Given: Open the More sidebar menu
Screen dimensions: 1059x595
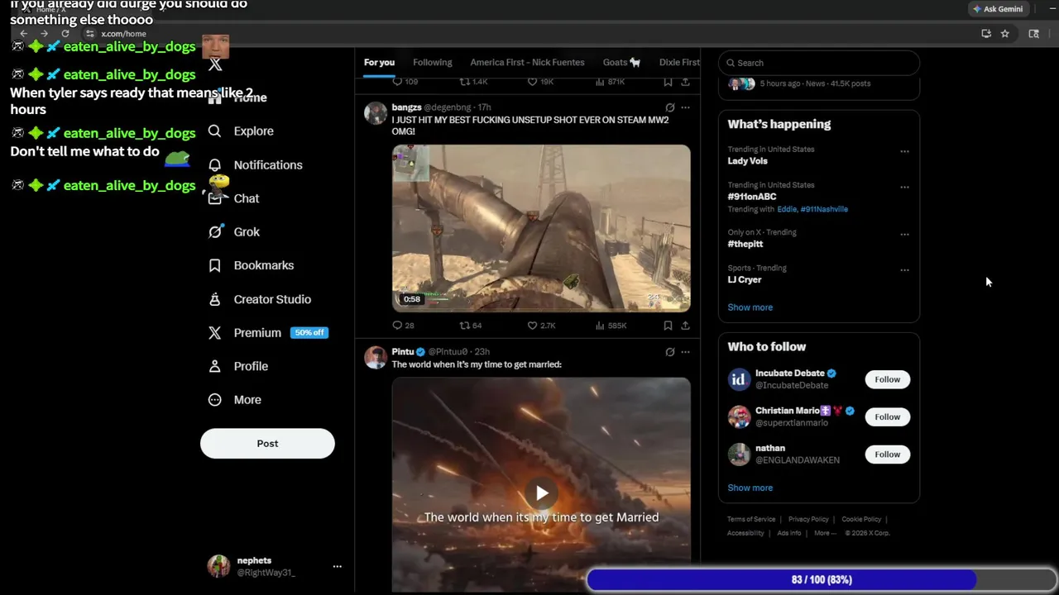Looking at the screenshot, I should pos(234,399).
